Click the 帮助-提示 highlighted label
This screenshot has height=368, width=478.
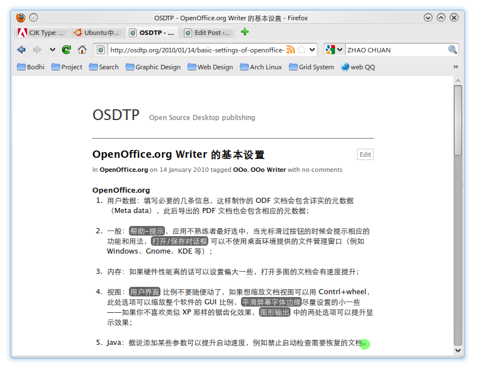click(147, 231)
